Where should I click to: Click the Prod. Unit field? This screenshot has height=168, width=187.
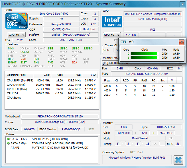coord(89,29)
